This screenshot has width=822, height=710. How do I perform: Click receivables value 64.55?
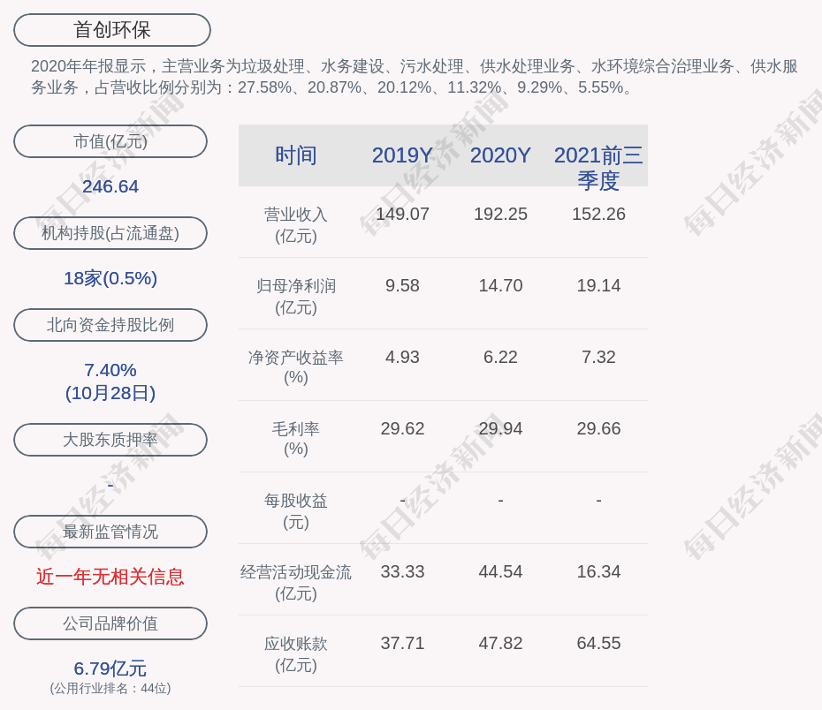[598, 643]
